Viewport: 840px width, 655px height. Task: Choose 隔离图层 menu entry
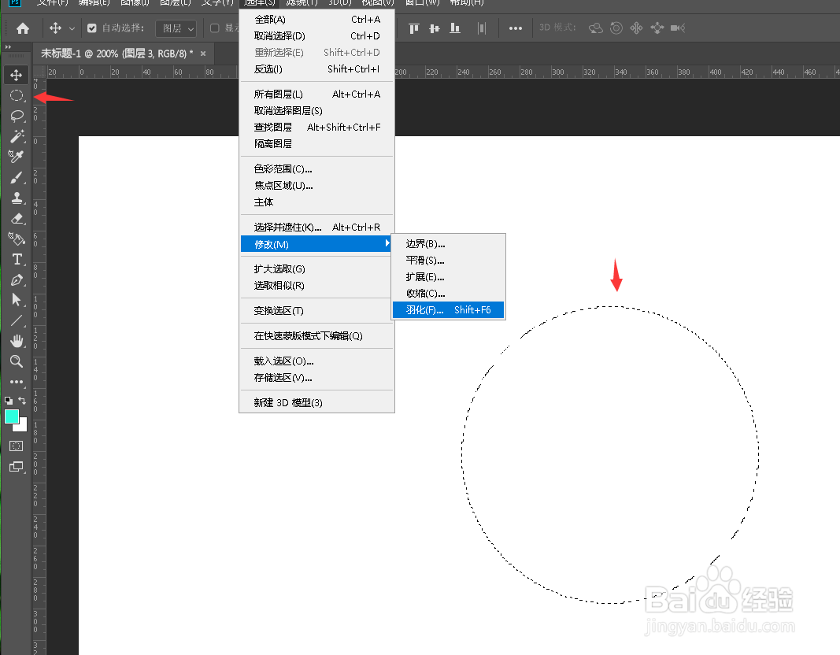[316, 144]
